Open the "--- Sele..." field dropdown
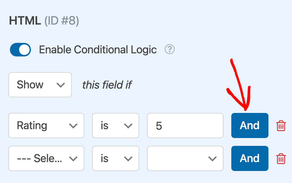The image size is (292, 183). tap(46, 159)
